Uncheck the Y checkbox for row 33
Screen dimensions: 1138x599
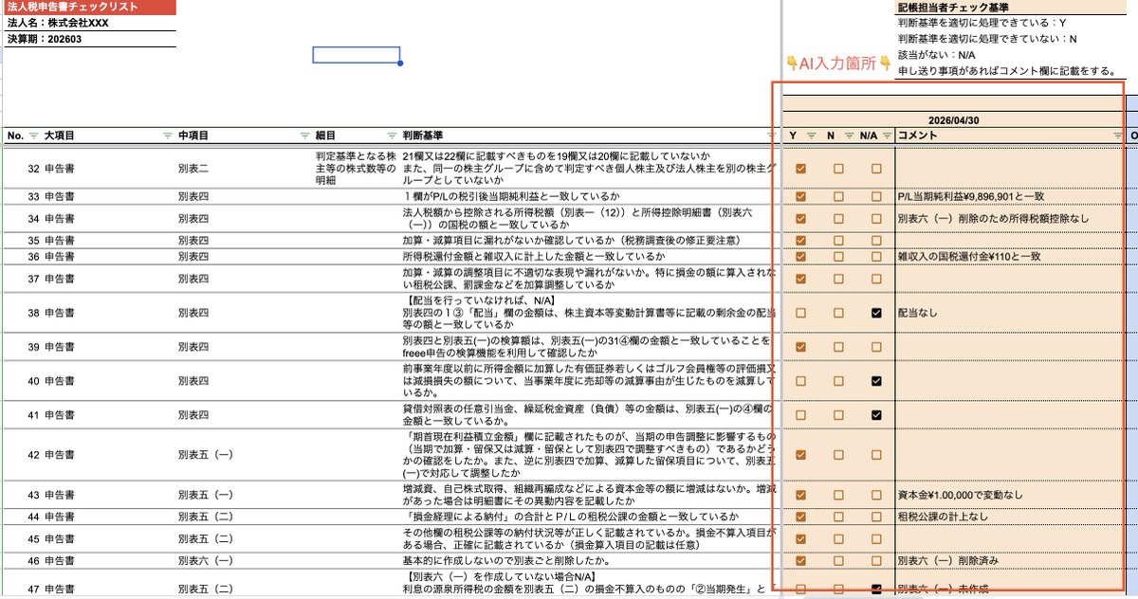801,197
